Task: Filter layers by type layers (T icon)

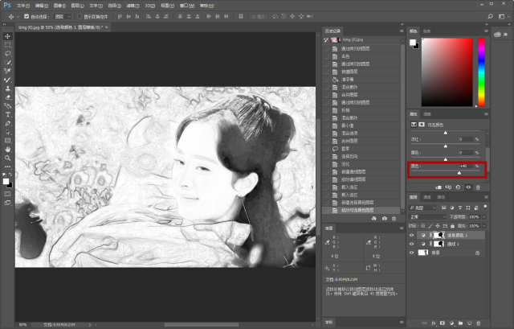Action: [x=460, y=208]
